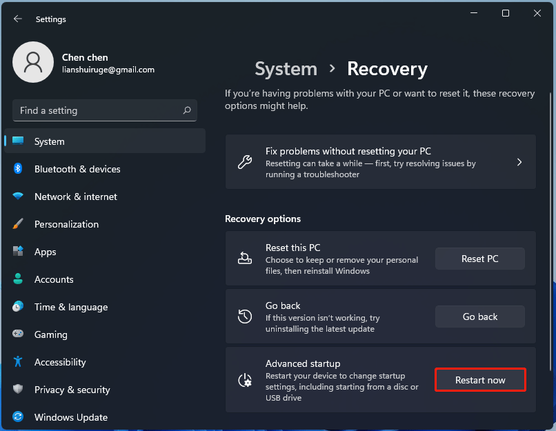The image size is (556, 431).
Task: Click the Wi-Fi network icon in sidebar
Action: (x=18, y=196)
